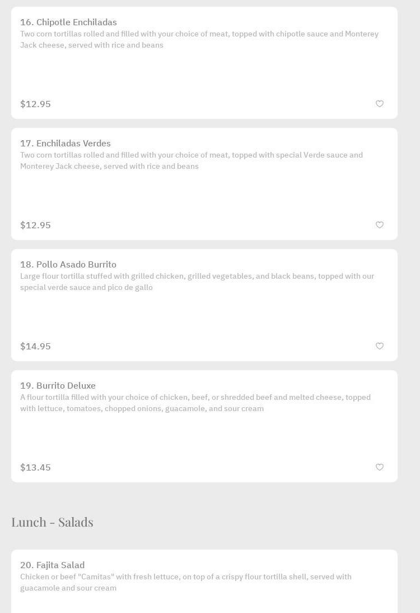Image resolution: width=420 pixels, height=613 pixels.
Task: Click the Burrito Deluxe description paragraph
Action: 195,403
